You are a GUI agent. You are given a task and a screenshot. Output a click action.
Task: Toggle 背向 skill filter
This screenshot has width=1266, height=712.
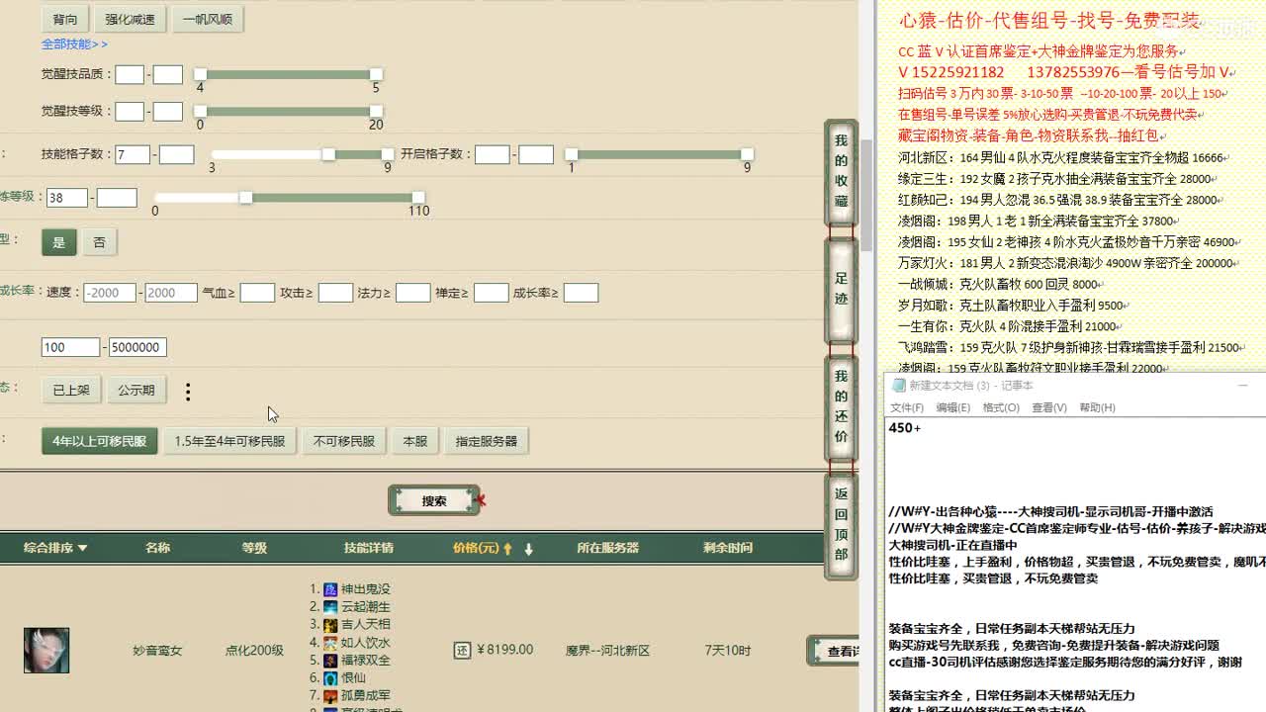65,19
